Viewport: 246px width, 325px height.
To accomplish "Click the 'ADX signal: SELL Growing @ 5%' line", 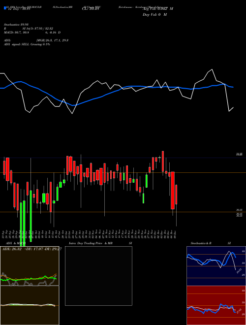I will 27,44.
